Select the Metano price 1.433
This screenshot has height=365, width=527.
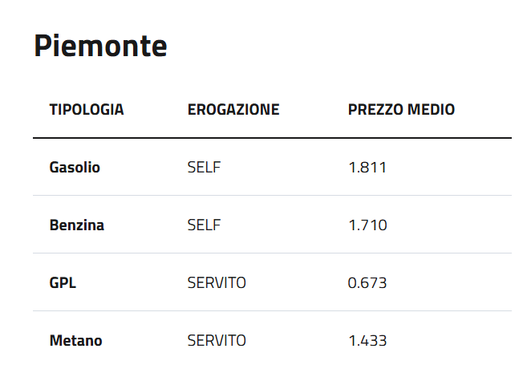click(x=367, y=341)
